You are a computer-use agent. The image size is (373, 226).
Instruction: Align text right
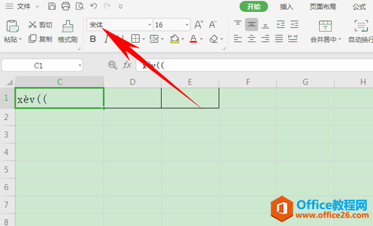coord(265,39)
